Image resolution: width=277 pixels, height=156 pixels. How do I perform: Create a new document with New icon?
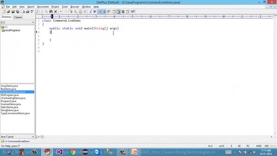click(4, 12)
